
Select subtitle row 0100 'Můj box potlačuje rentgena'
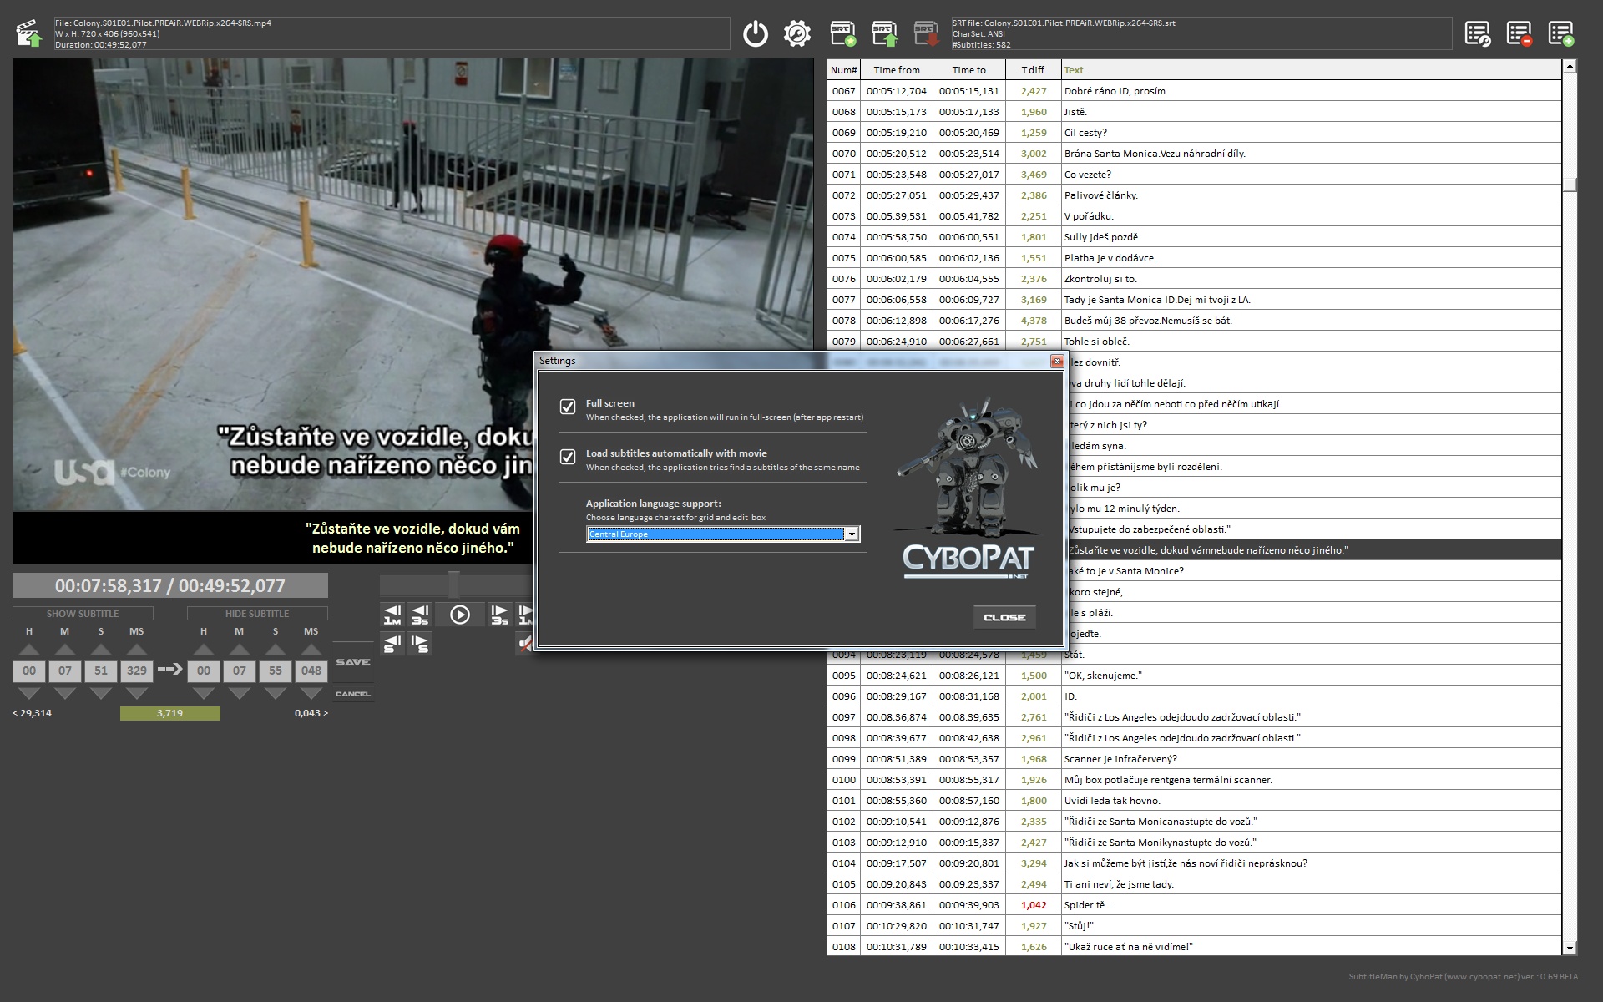pos(1194,780)
